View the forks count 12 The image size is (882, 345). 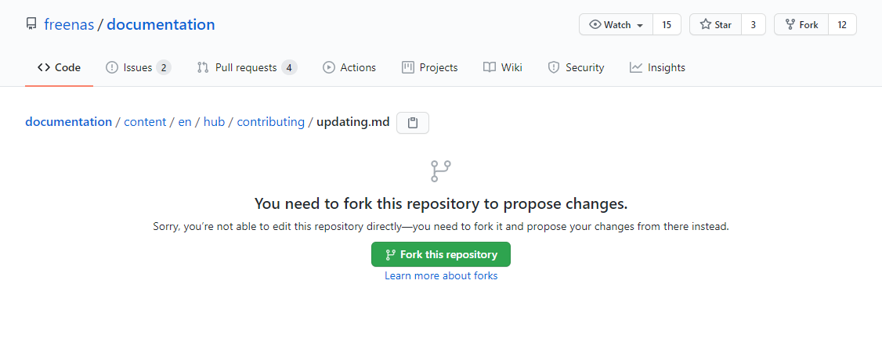tap(842, 25)
